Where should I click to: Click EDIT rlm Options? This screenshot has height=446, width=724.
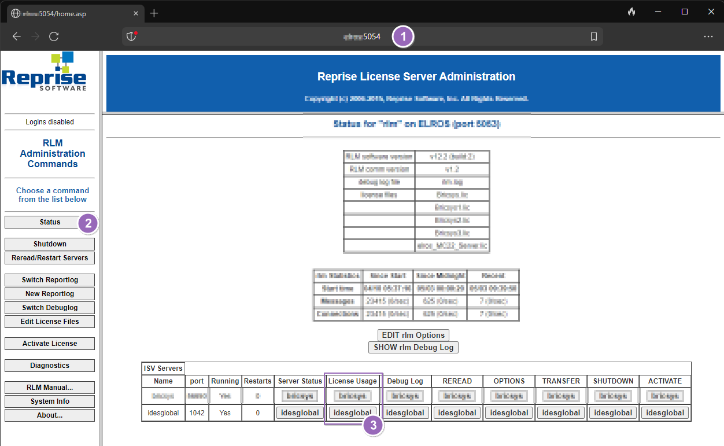(413, 335)
